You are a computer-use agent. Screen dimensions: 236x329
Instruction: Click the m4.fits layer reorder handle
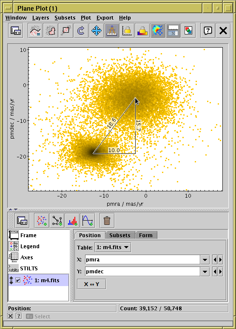[x=11, y=280]
